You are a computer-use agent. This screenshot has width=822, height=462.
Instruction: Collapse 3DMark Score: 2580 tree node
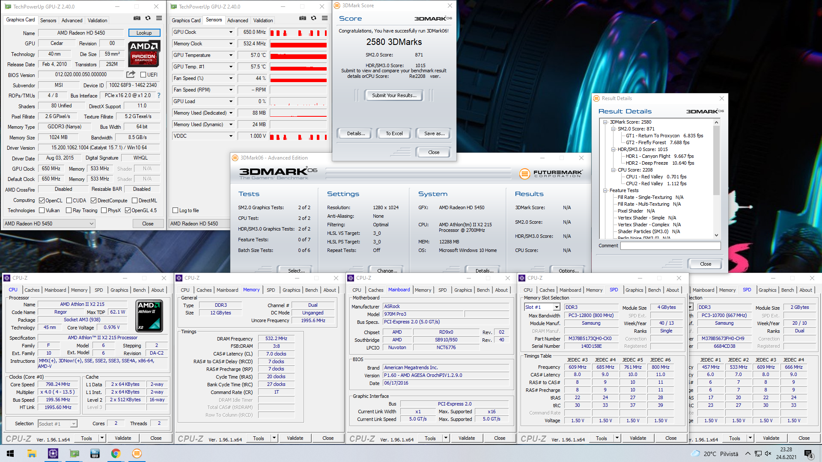(605, 122)
